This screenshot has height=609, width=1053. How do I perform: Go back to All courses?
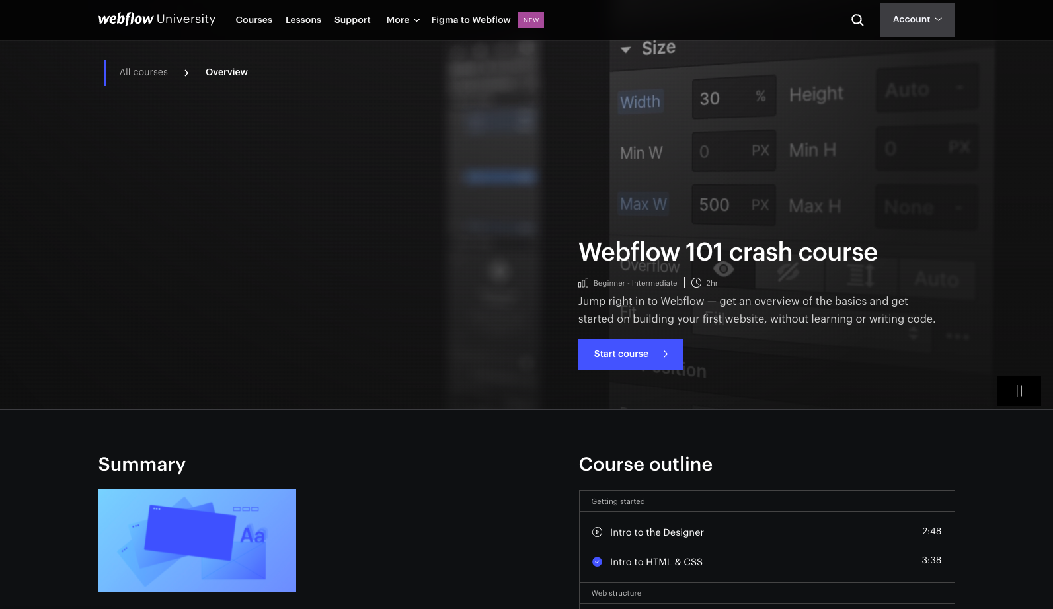143,72
